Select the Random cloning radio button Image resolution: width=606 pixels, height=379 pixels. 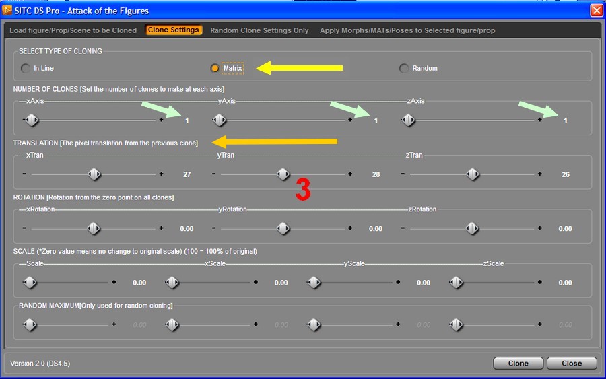coord(404,69)
